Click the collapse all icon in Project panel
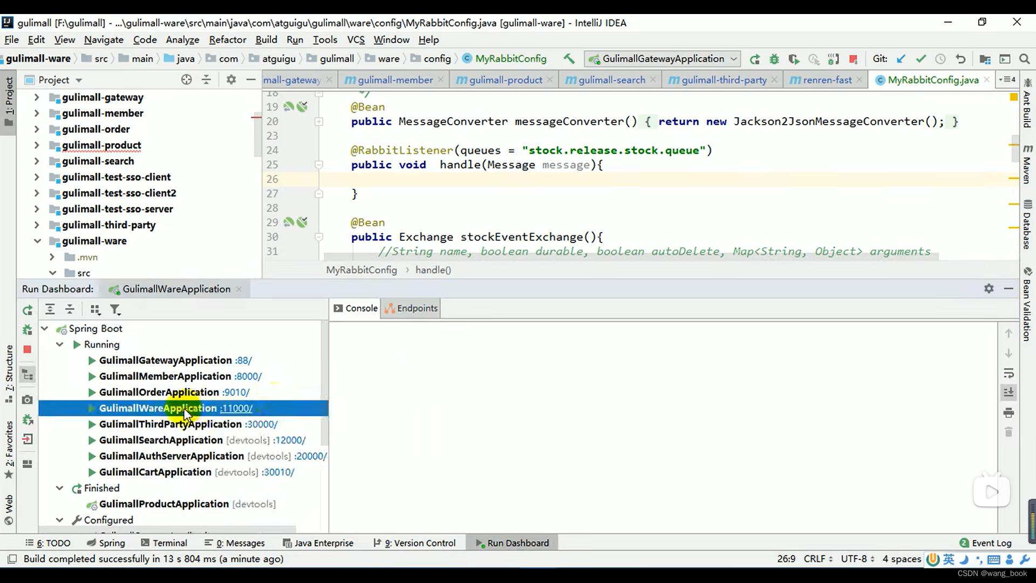Viewport: 1036px width, 583px height. tap(206, 80)
